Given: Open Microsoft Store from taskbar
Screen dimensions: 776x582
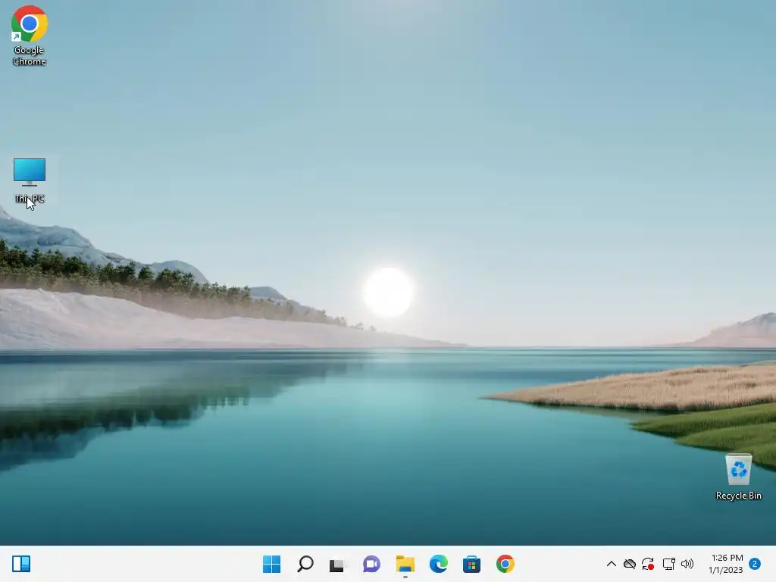Looking at the screenshot, I should 471,564.
